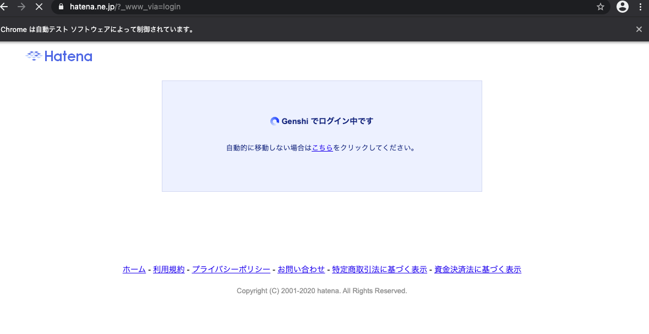Bookmark the page using the star icon
Image resolution: width=649 pixels, height=334 pixels.
(x=600, y=7)
